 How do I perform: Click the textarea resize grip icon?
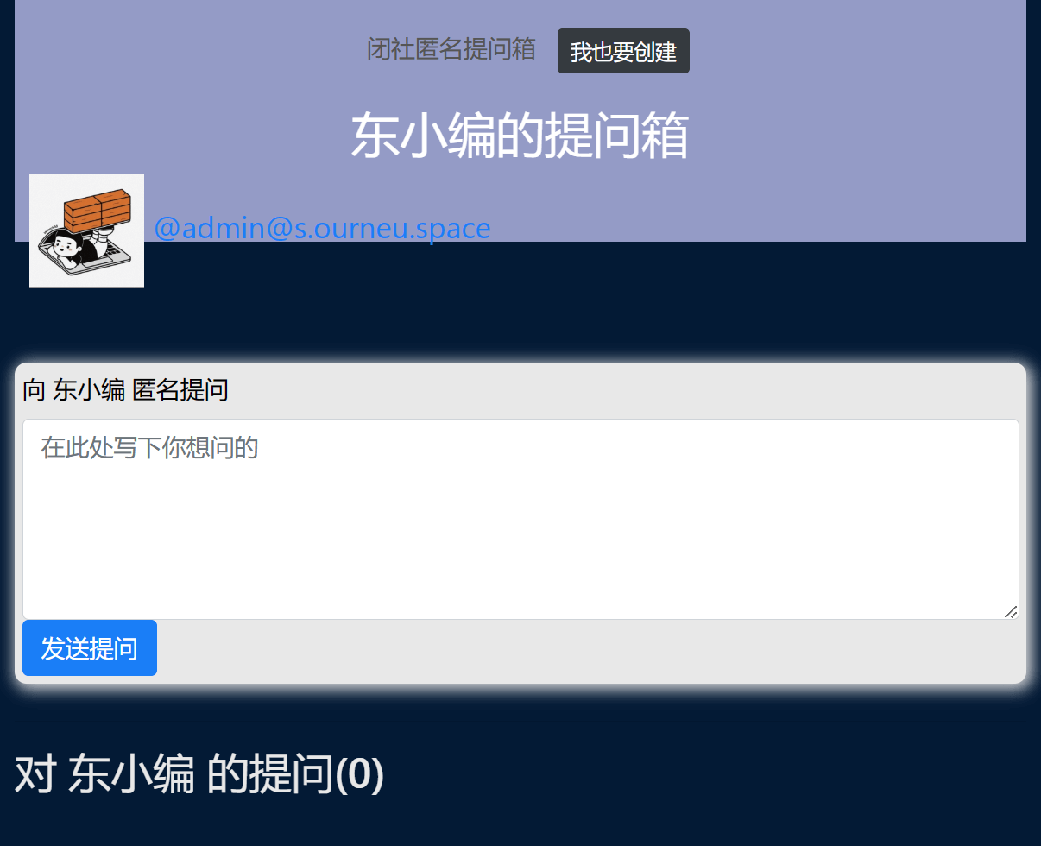pyautogui.click(x=1011, y=611)
